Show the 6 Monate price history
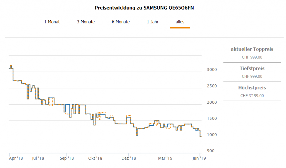This screenshot has width=286, height=168. pos(121,22)
